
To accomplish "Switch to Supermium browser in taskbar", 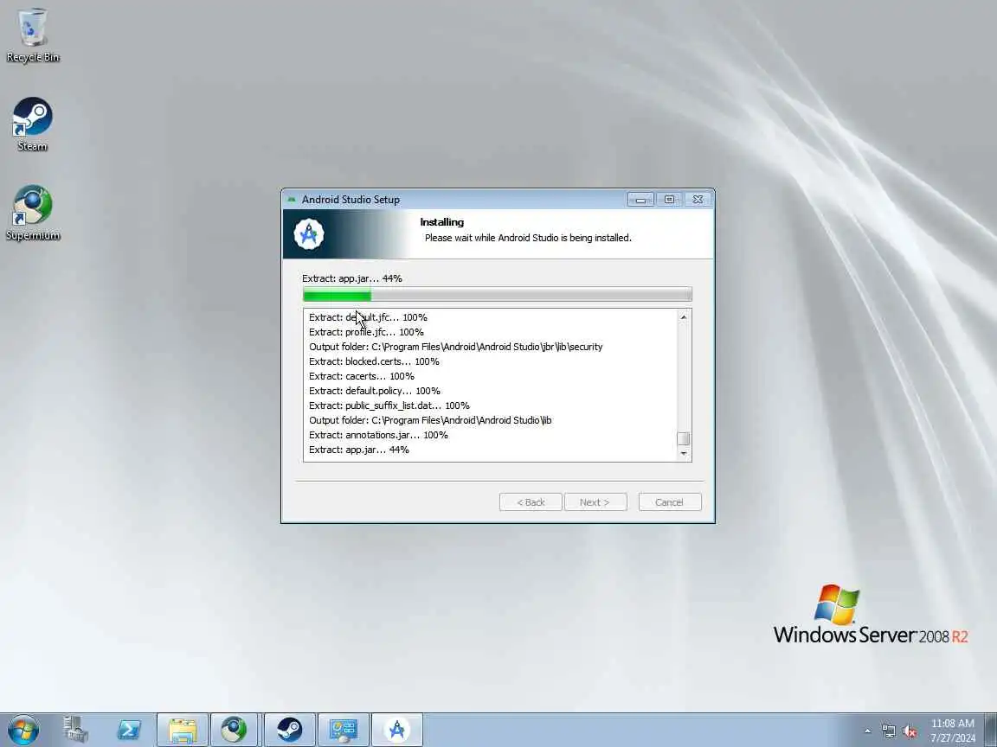I will point(234,730).
